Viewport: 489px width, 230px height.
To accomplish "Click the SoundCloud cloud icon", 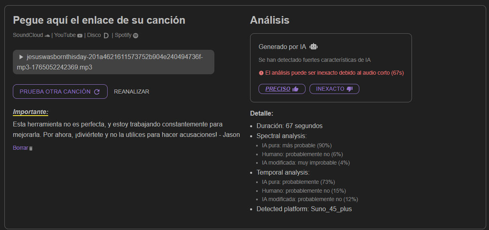I will (47, 35).
